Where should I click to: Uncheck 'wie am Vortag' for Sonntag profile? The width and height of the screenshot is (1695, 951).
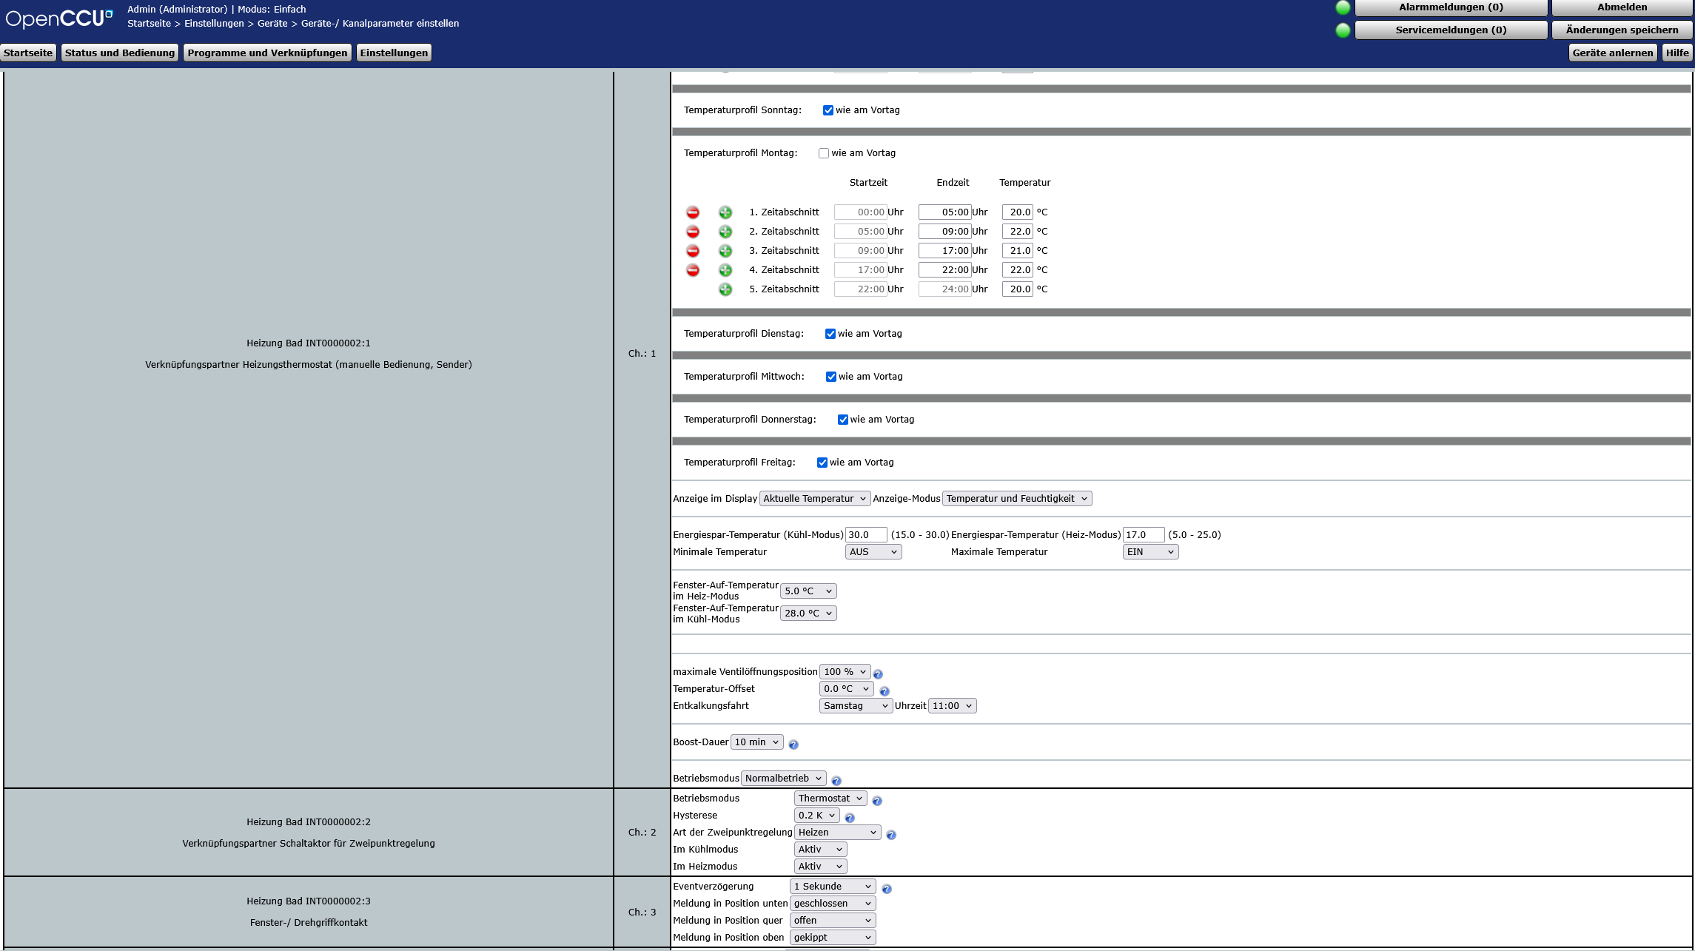click(x=828, y=110)
